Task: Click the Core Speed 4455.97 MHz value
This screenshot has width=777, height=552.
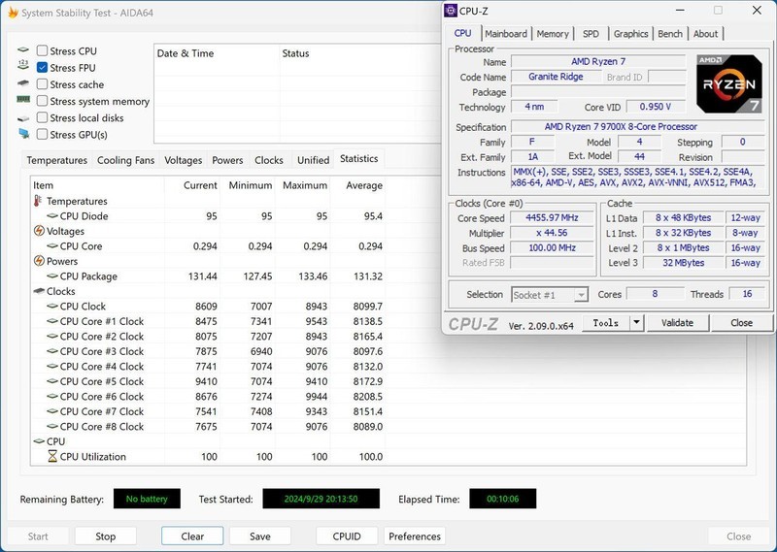Action: 552,218
